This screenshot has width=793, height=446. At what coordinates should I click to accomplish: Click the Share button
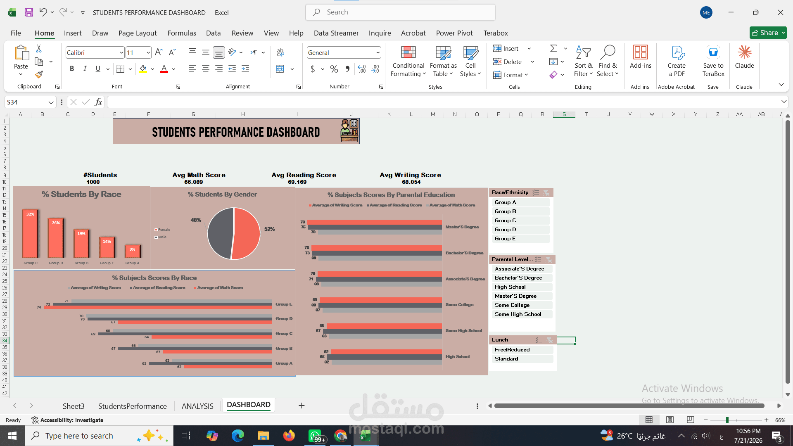pos(768,33)
